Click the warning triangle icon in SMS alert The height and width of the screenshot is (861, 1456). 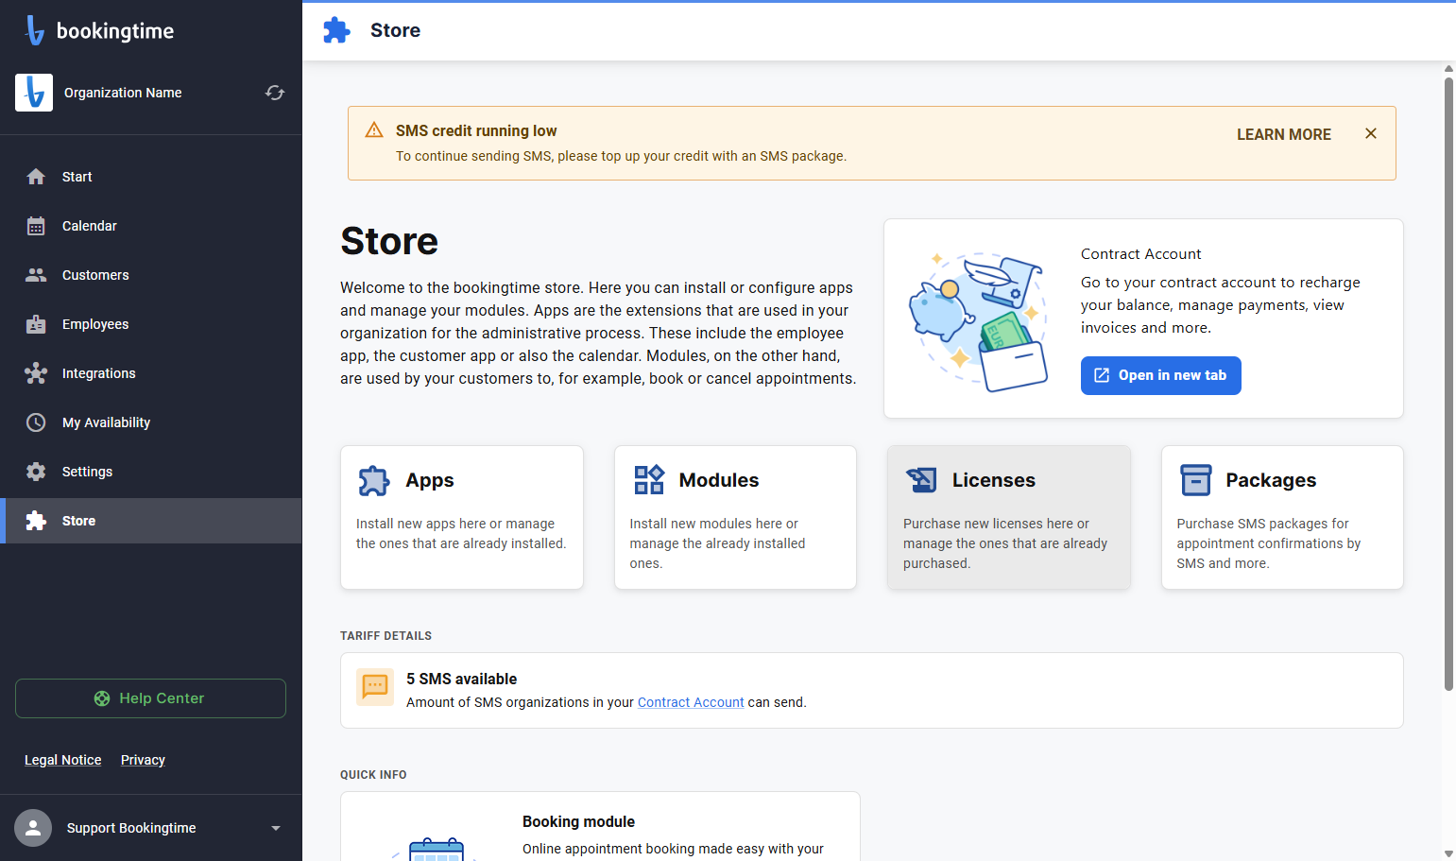pos(374,130)
